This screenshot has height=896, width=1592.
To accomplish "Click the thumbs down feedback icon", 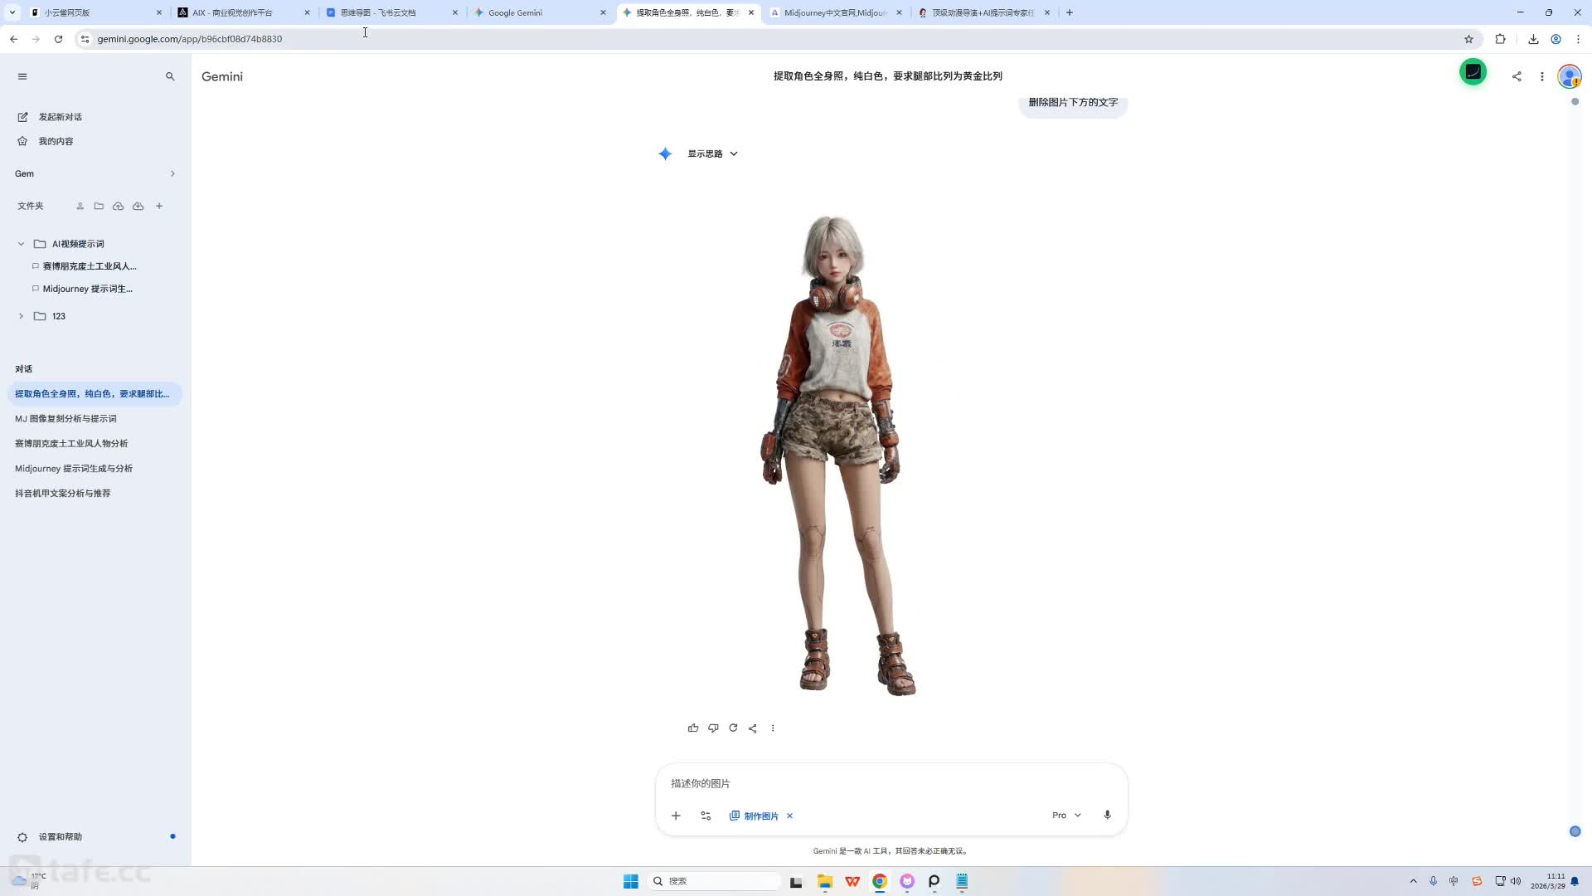I will tap(713, 728).
